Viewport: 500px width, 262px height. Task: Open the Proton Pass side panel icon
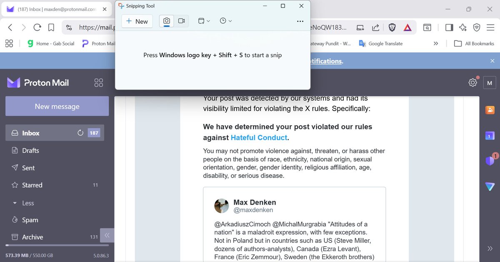(x=490, y=161)
